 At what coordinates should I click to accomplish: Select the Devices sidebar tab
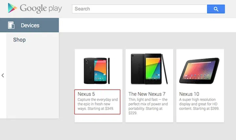(29, 25)
